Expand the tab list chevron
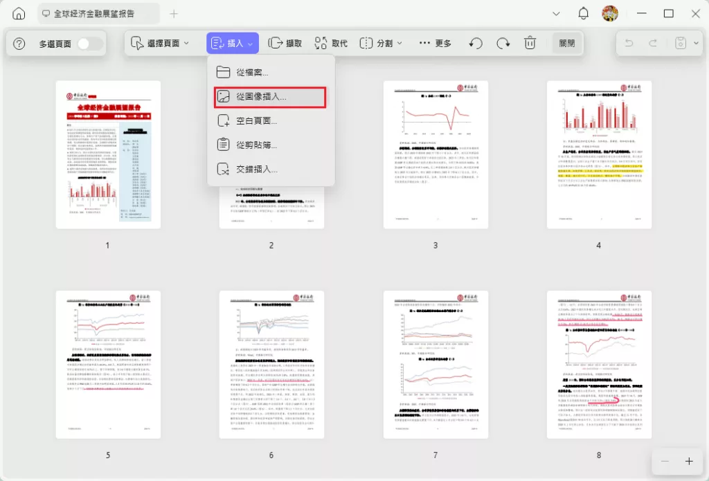 pyautogui.click(x=556, y=14)
